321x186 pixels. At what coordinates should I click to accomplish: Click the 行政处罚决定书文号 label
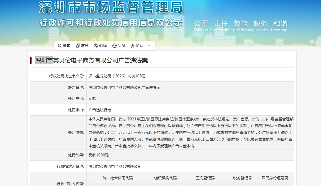[x=67, y=76]
